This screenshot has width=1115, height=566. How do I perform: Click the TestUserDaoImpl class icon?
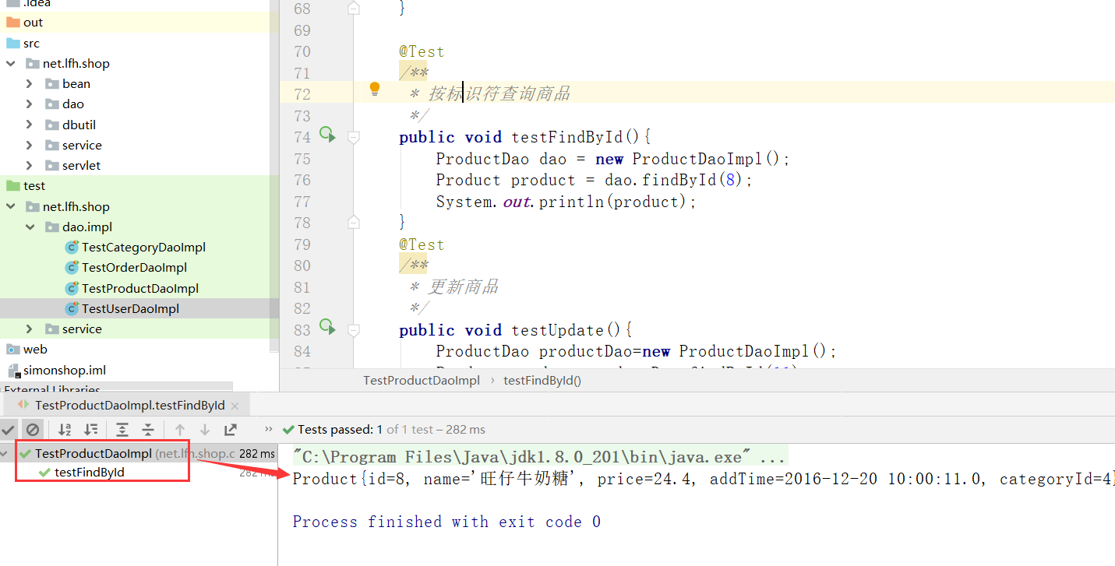[72, 308]
